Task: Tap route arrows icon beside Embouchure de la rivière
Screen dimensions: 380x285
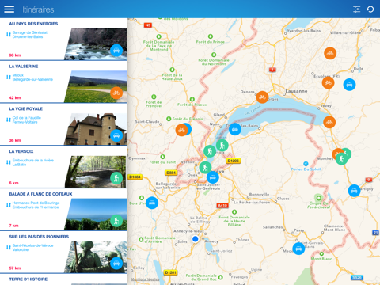Action: [9, 162]
